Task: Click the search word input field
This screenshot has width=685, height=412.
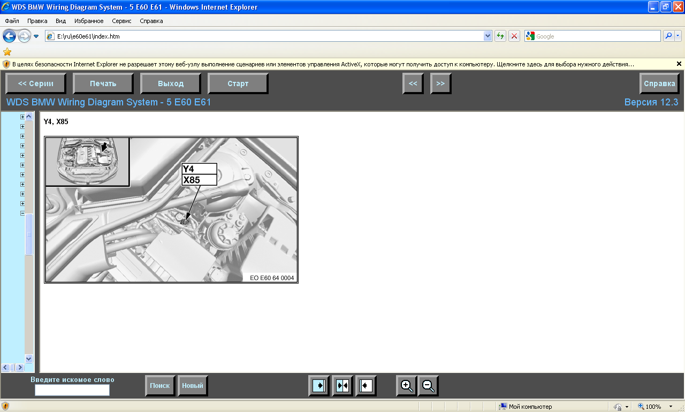Action: pos(72,390)
